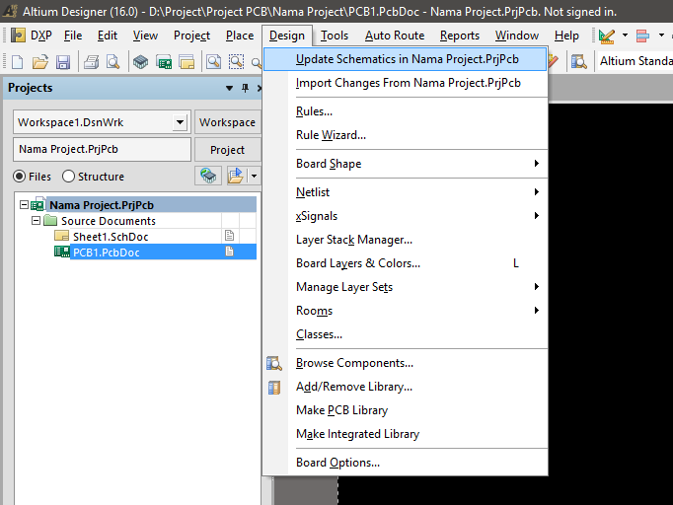Image resolution: width=673 pixels, height=505 pixels.
Task: Choose Import Changes From Nama Project.PrjPcb
Action: (x=405, y=83)
